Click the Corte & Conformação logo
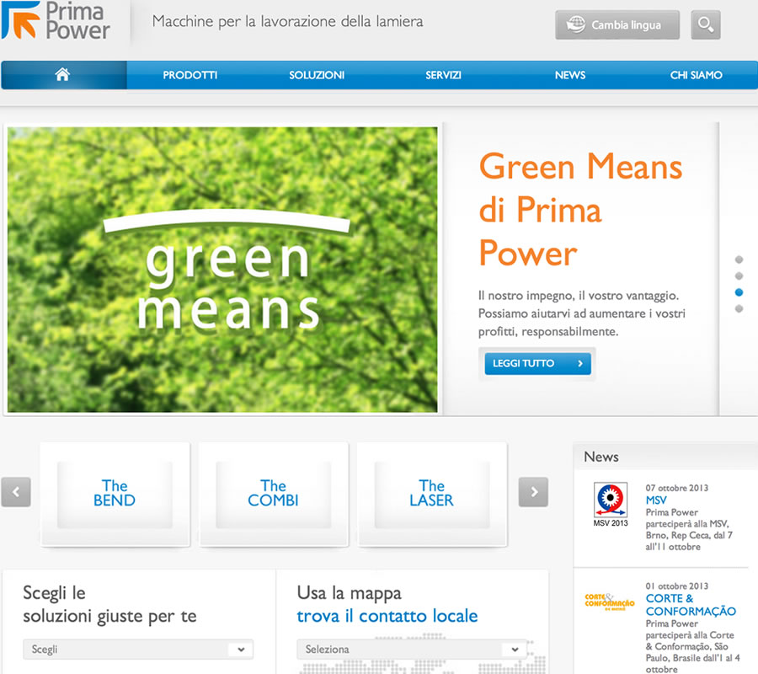The height and width of the screenshot is (674, 758). tap(610, 602)
